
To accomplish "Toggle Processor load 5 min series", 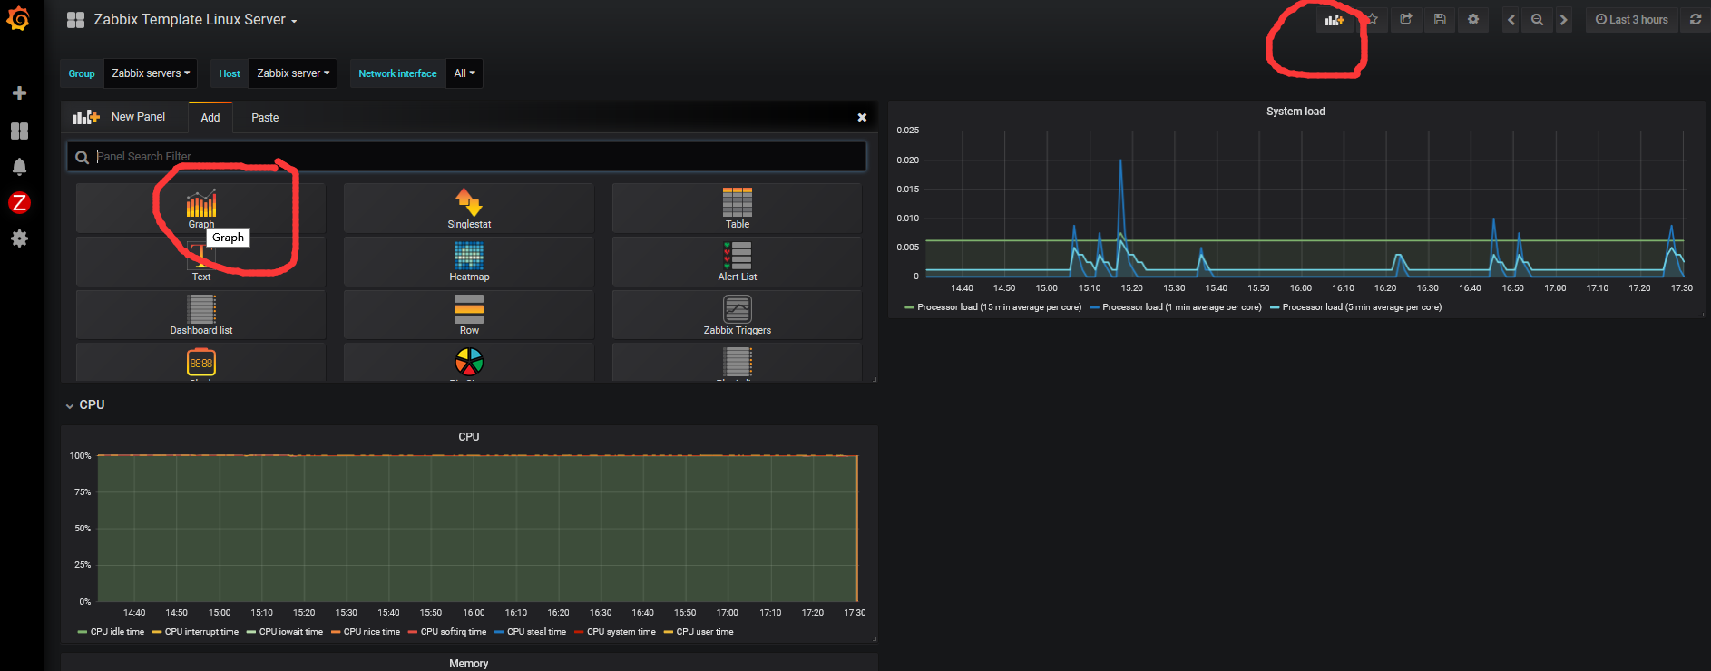I will coord(1362,307).
